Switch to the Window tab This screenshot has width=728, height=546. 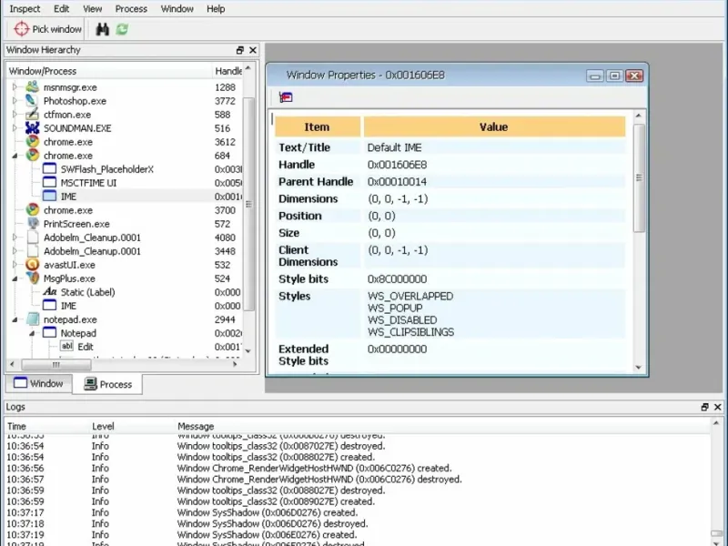(x=39, y=383)
